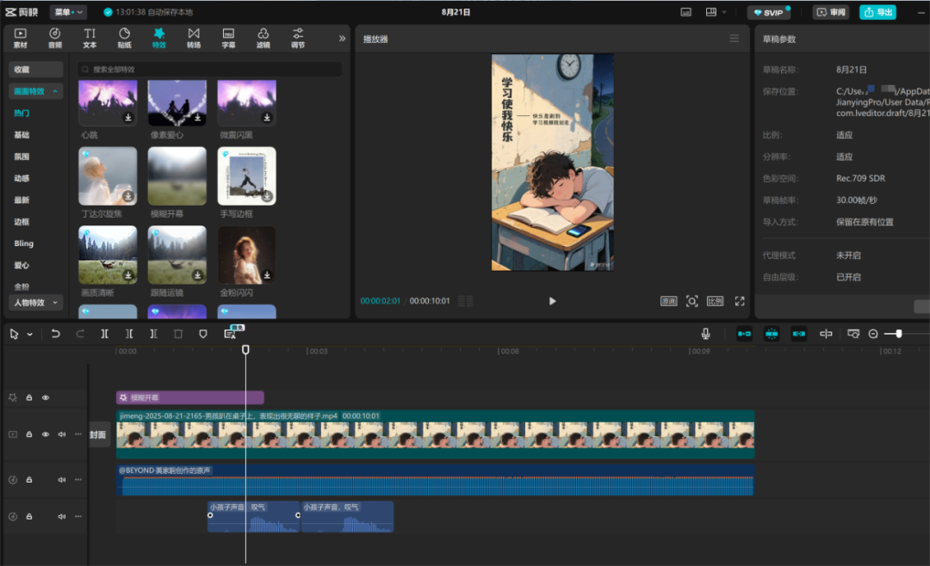
Task: Toggle auto snapping on timeline
Action: click(x=772, y=334)
